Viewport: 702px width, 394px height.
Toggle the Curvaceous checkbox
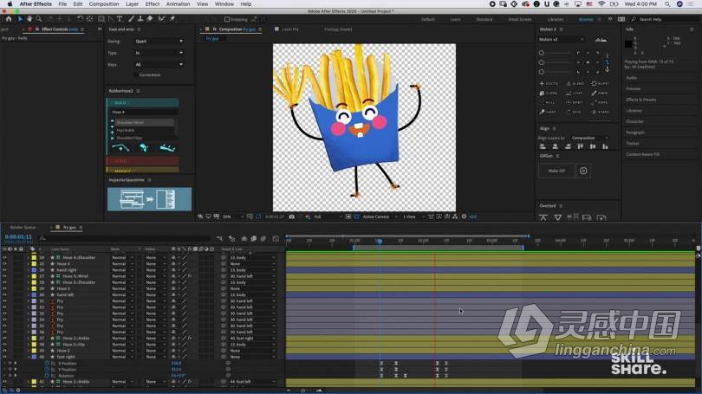tap(136, 75)
